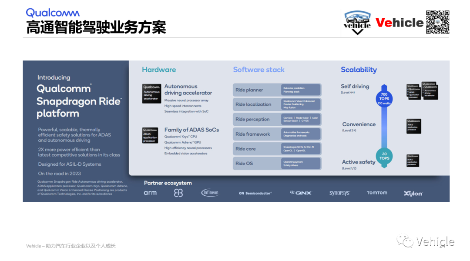Click the Hardware section heading
The height and width of the screenshot is (261, 470).
(159, 70)
